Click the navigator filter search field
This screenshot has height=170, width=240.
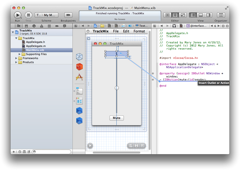pos(51,152)
